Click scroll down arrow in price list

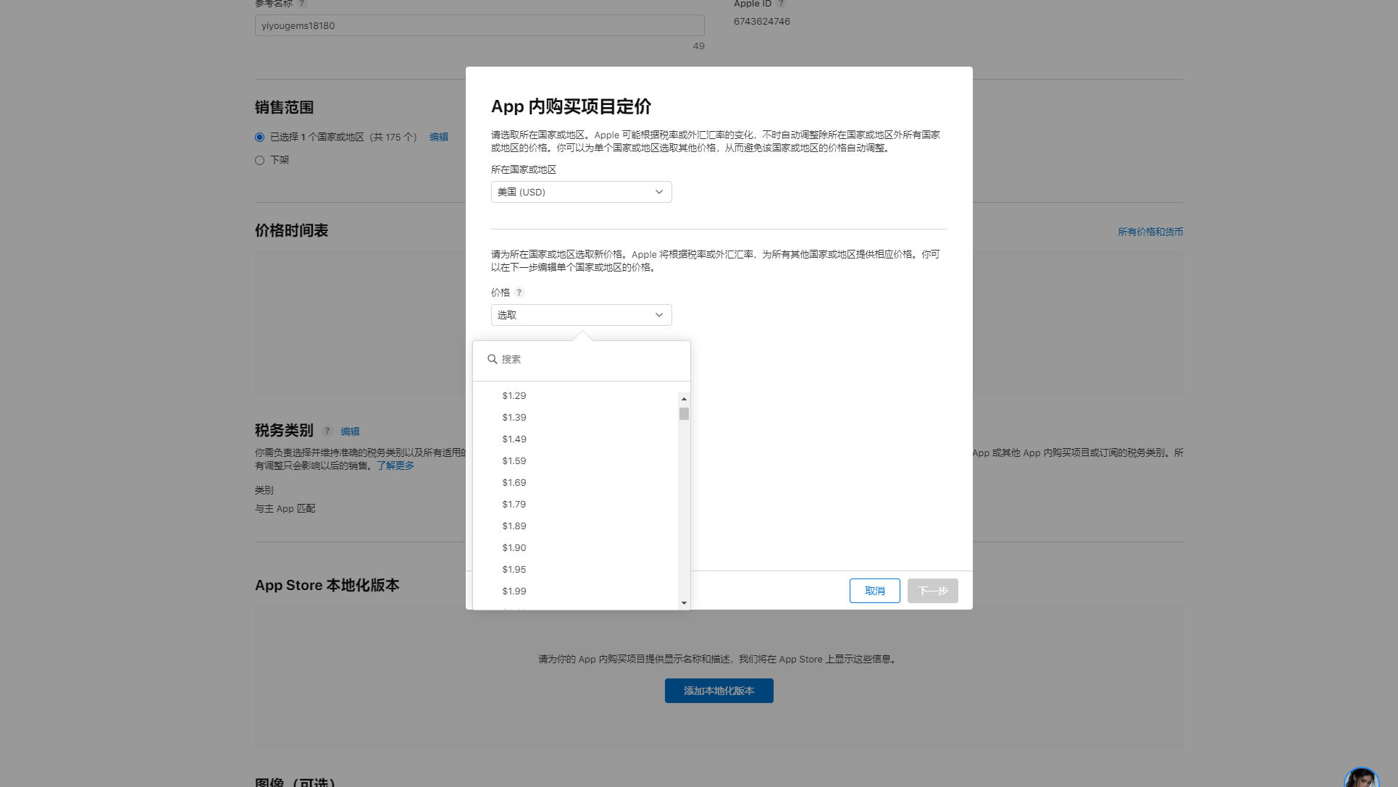(x=684, y=603)
